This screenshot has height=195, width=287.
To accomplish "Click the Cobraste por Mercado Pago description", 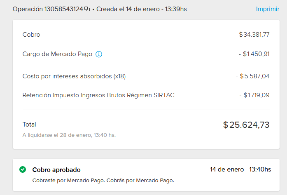I will [103, 181].
